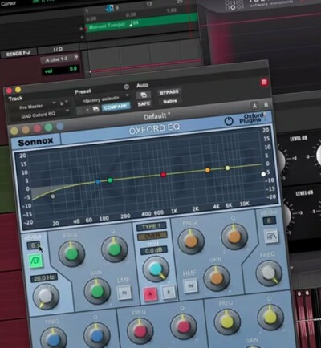Open the factory default preset dropdown
This screenshot has height=348, width=321.
pyautogui.click(x=103, y=99)
